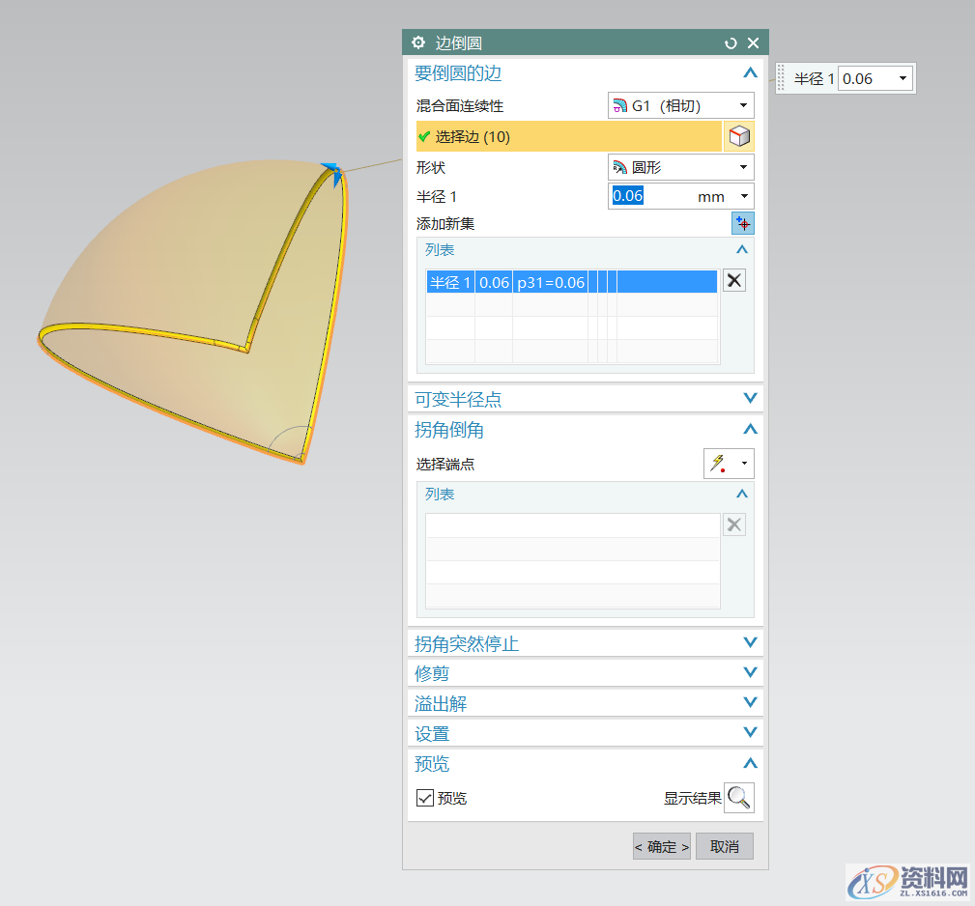This screenshot has width=975, height=906.
Task: Click the 显示结果 magnifier icon
Action: click(739, 798)
